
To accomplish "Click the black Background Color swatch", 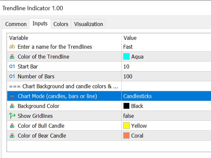I will [126, 106].
